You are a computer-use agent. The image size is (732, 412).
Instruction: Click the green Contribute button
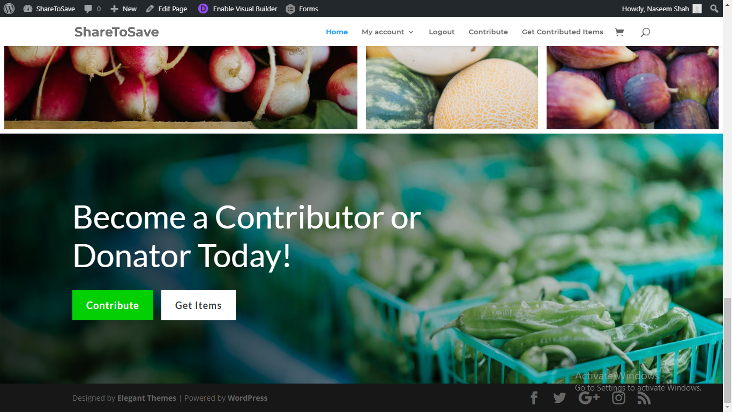(x=113, y=305)
